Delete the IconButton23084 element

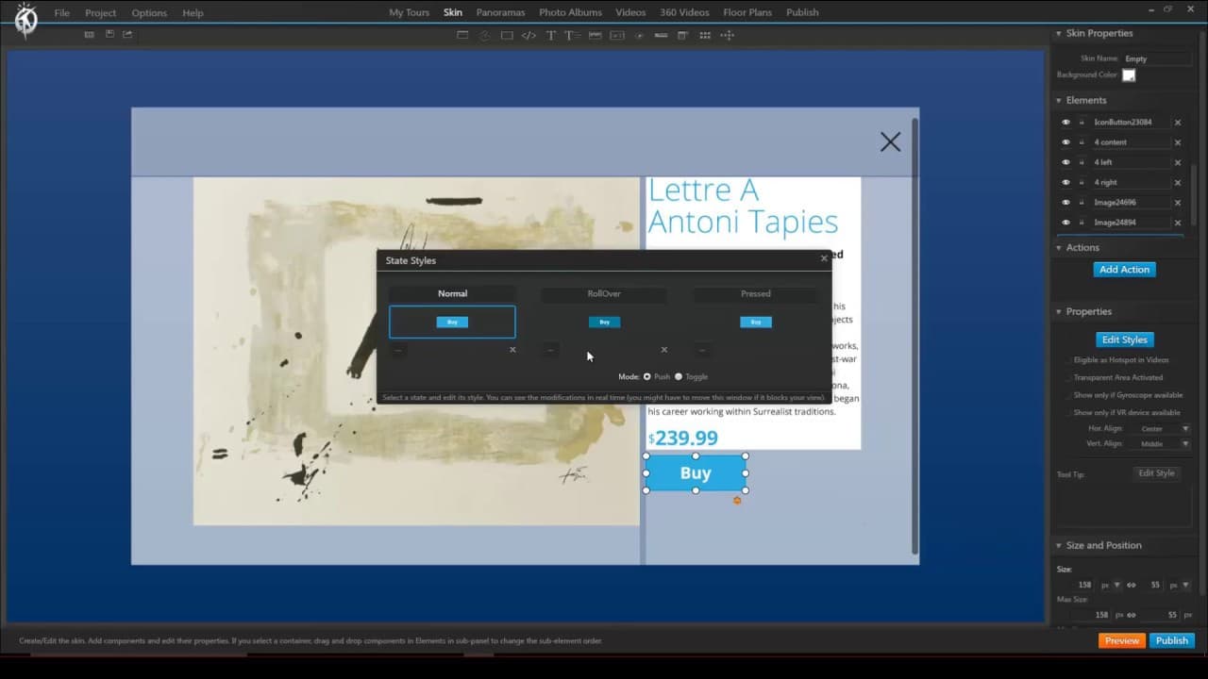[1178, 123]
